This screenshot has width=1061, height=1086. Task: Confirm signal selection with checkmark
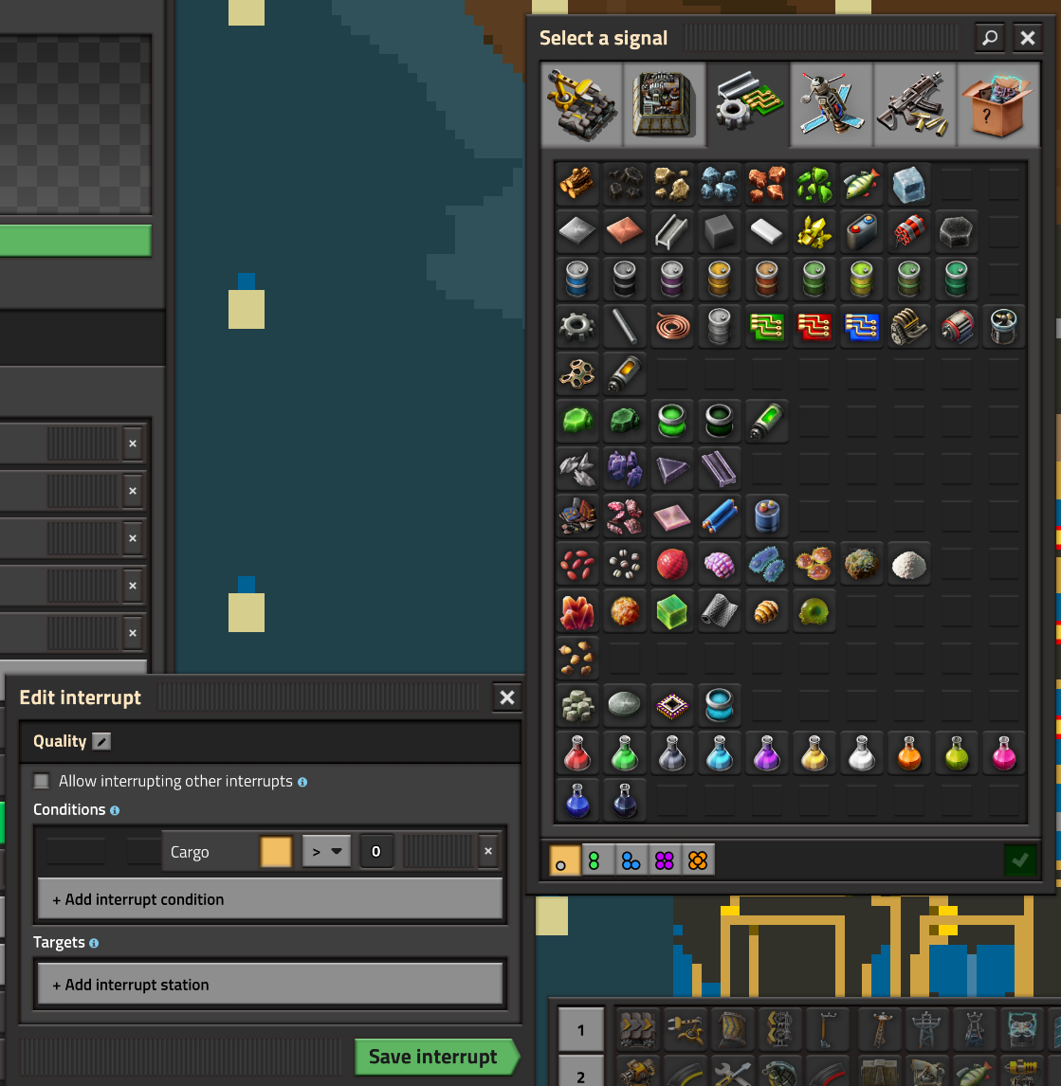1020,860
